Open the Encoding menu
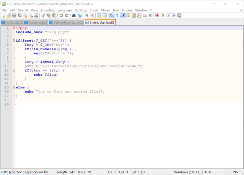 click(48, 10)
